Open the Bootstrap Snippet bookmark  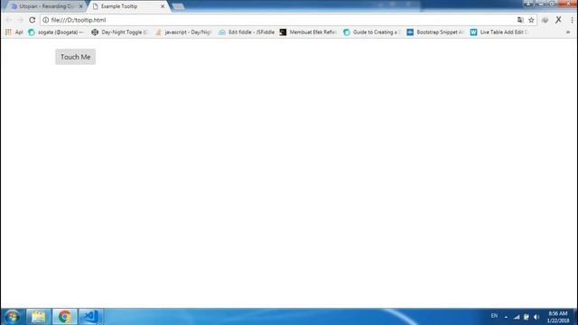click(x=435, y=32)
